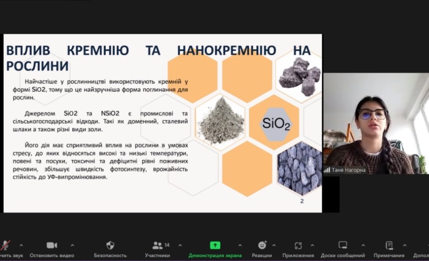Image resolution: width=429 pixels, height=261 pixels.
Task: Stop video with the camera icon
Action: click(51, 245)
